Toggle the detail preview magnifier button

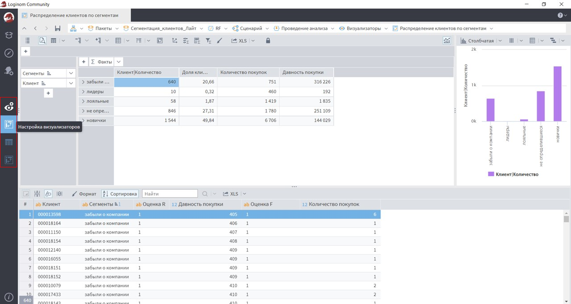coord(42,41)
